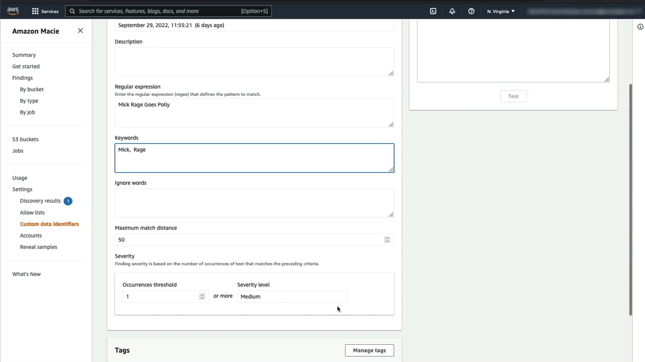645x362 pixels.
Task: Close the Amazon Macie navigation panel
Action: [x=80, y=31]
